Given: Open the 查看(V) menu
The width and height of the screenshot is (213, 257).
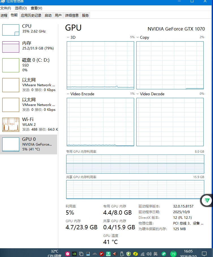Looking at the screenshot, I should click(x=36, y=8).
